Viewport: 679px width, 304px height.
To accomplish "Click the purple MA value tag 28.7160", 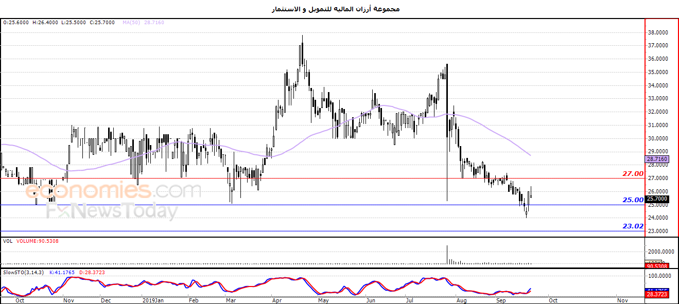I will (657, 159).
